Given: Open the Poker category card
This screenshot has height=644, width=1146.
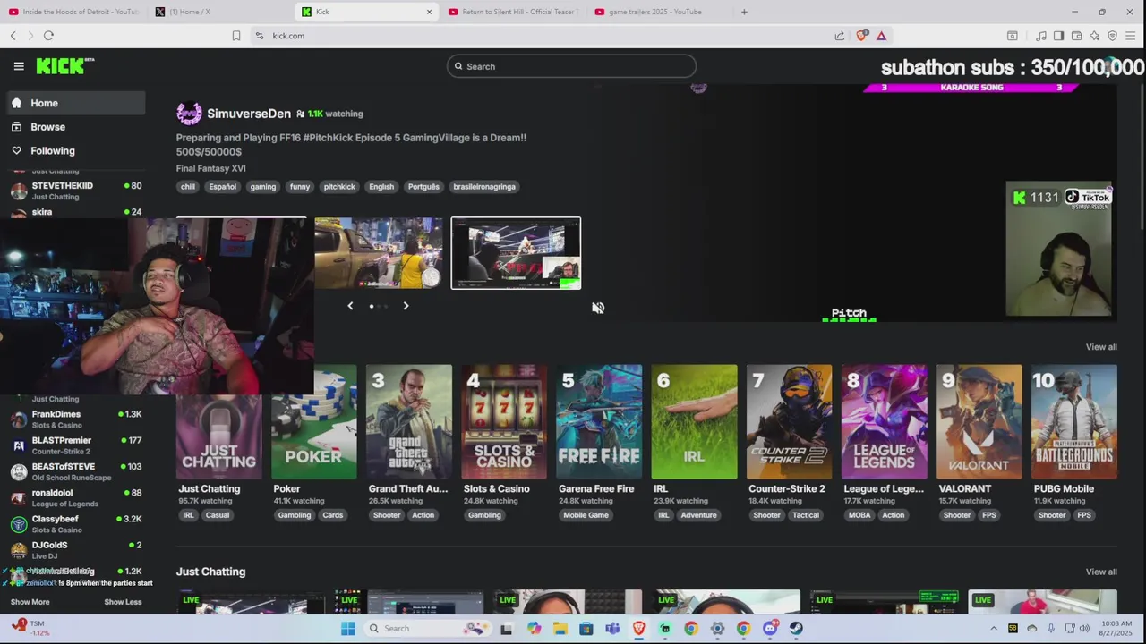Looking at the screenshot, I should pyautogui.click(x=313, y=421).
